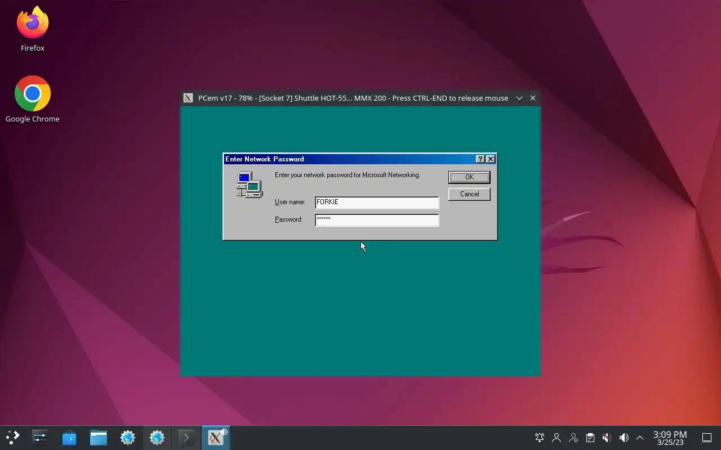Focus the Password input field
Viewport: 721px width, 450px height.
tap(377, 220)
